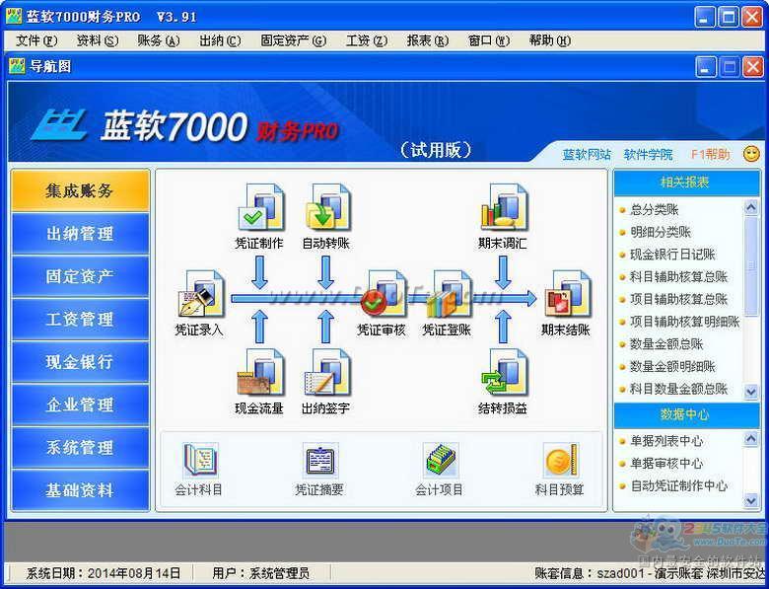Open the 账务(A) menu
This screenshot has width=769, height=589.
point(158,40)
